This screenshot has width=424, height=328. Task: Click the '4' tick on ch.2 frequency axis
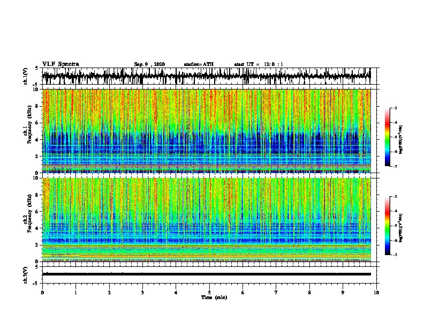[x=37, y=228]
